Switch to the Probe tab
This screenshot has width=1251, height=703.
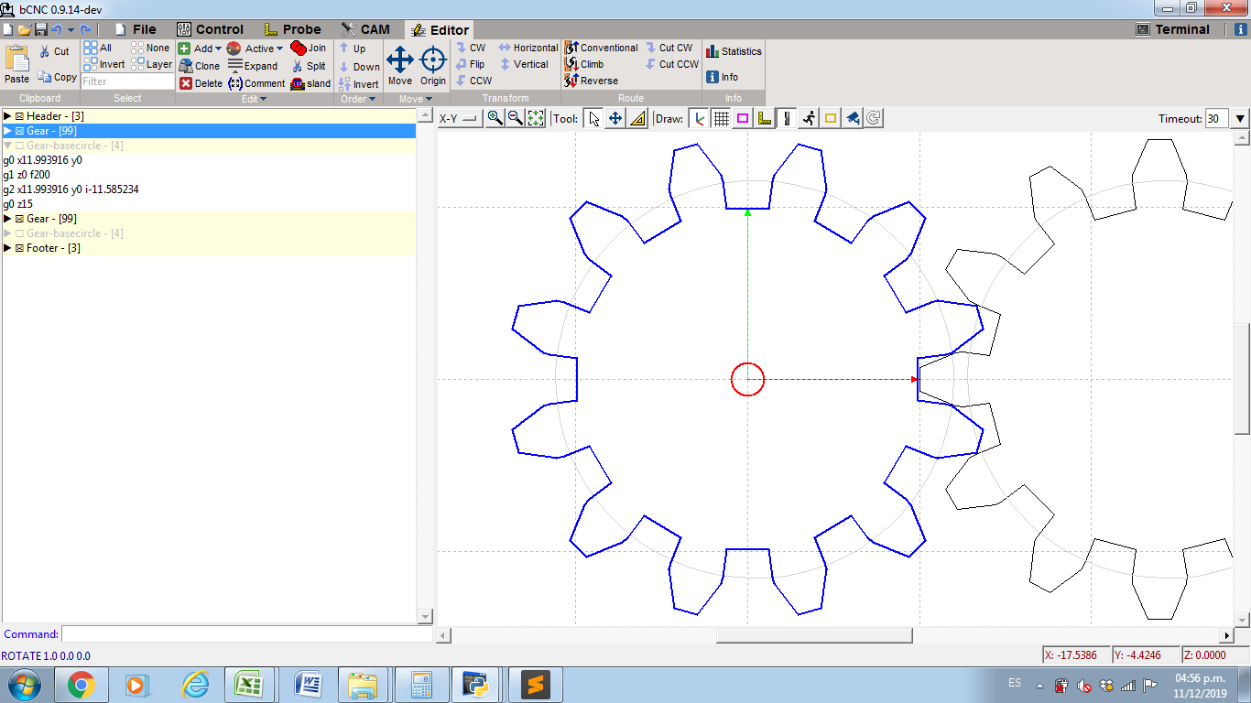click(x=292, y=29)
